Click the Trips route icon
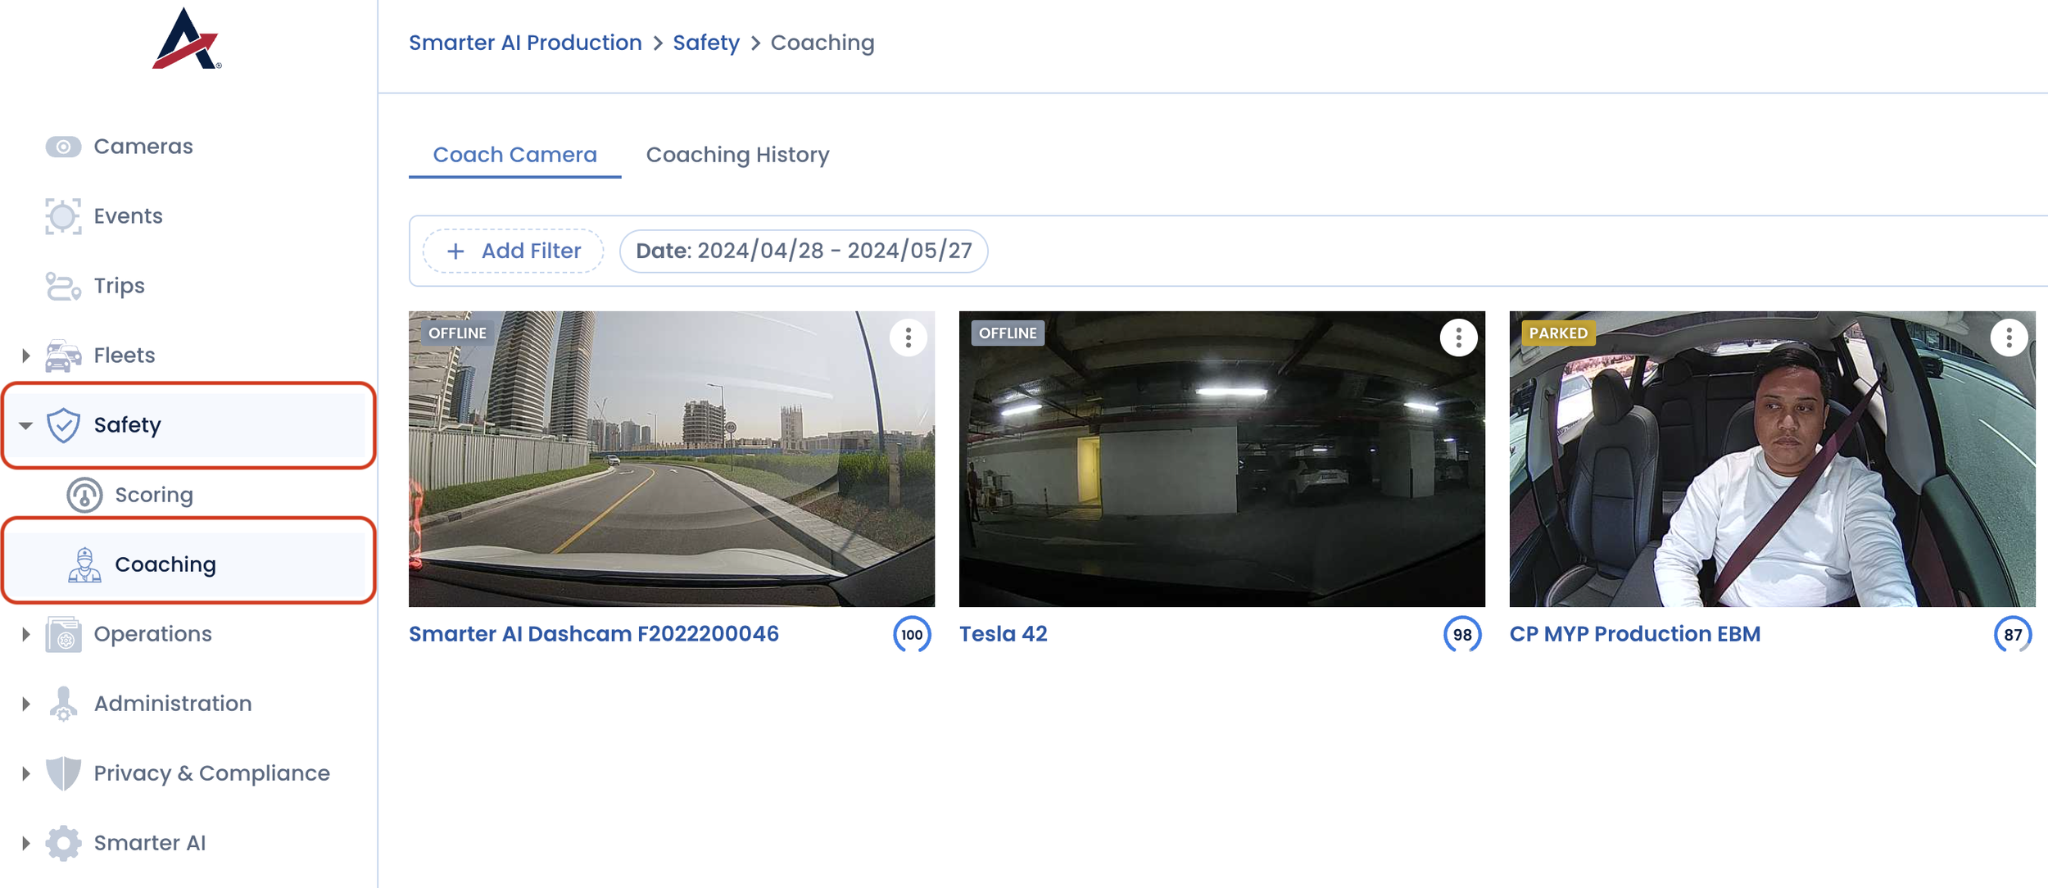Image resolution: width=2048 pixels, height=888 pixels. click(63, 286)
